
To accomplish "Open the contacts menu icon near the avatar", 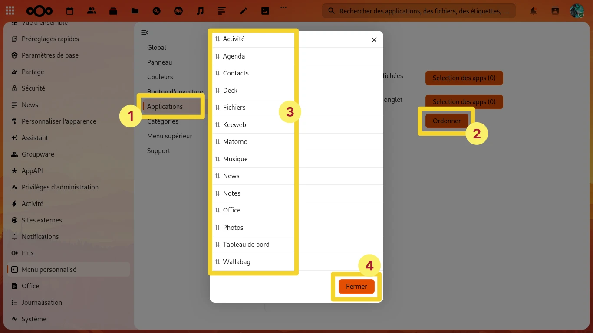I will click(x=555, y=11).
